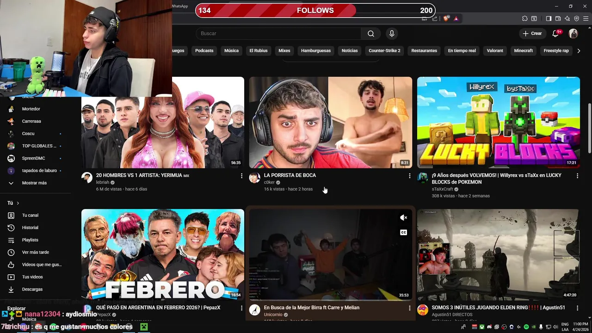Expand the Tú section chevron

tap(18, 203)
